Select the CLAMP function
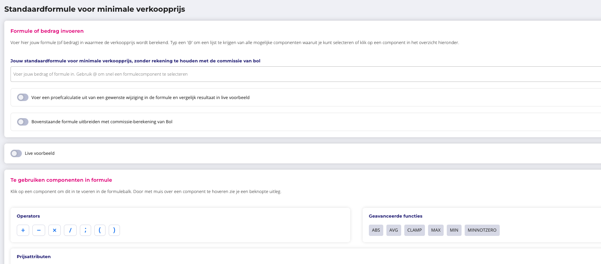Image resolution: width=601 pixels, height=264 pixels. (414, 230)
